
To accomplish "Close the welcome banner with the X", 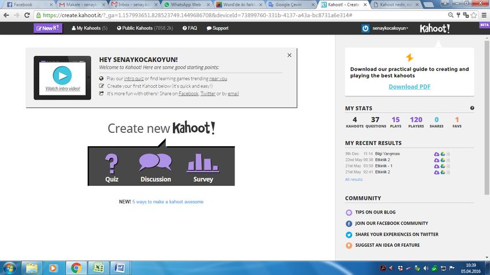I will click(x=289, y=55).
